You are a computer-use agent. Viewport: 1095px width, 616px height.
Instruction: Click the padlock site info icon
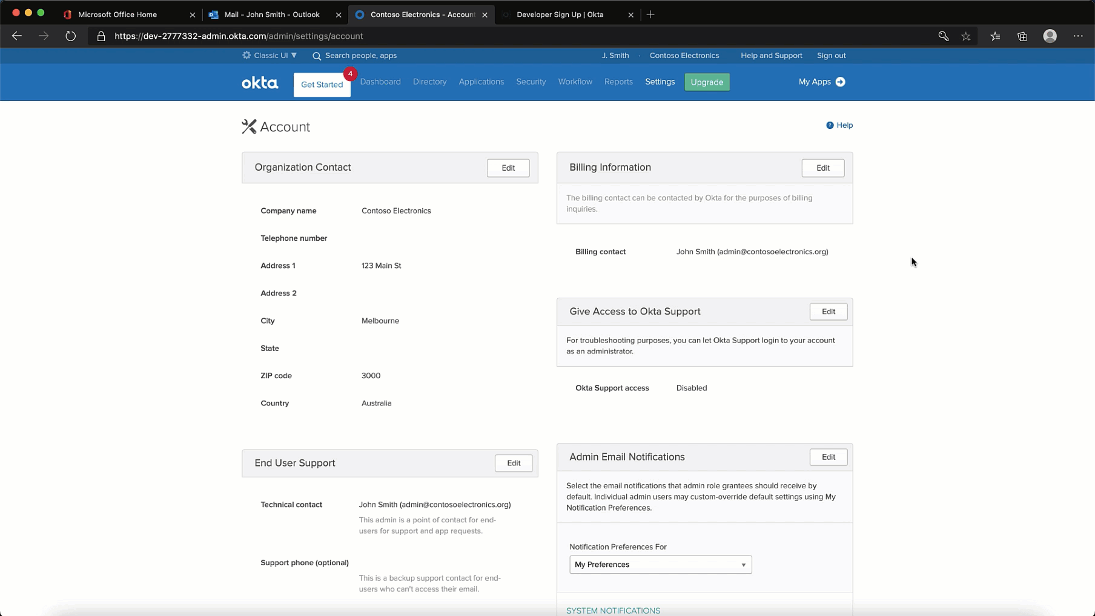click(x=101, y=36)
